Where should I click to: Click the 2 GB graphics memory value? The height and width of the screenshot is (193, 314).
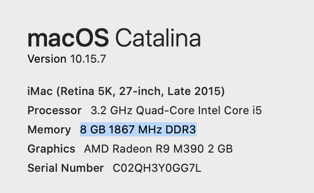(x=220, y=149)
